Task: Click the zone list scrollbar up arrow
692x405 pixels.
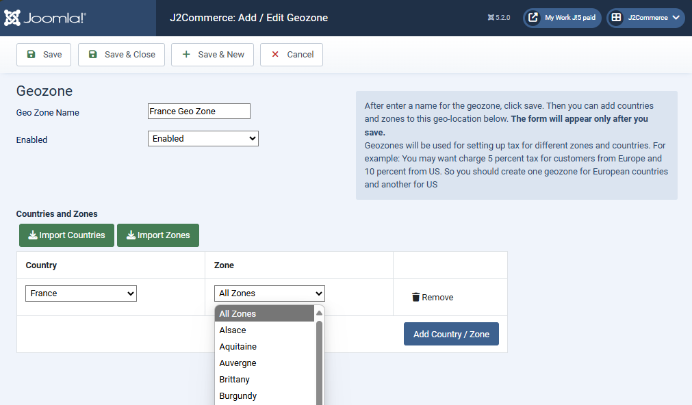Action: (319, 313)
